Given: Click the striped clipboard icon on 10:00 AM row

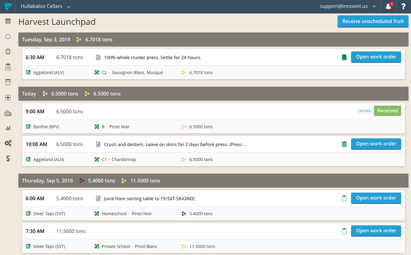Looking at the screenshot, I should tap(344, 144).
